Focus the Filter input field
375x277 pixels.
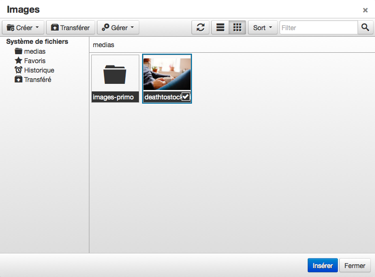(319, 27)
